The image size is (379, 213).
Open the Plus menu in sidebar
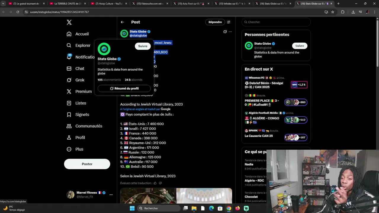coord(75,149)
